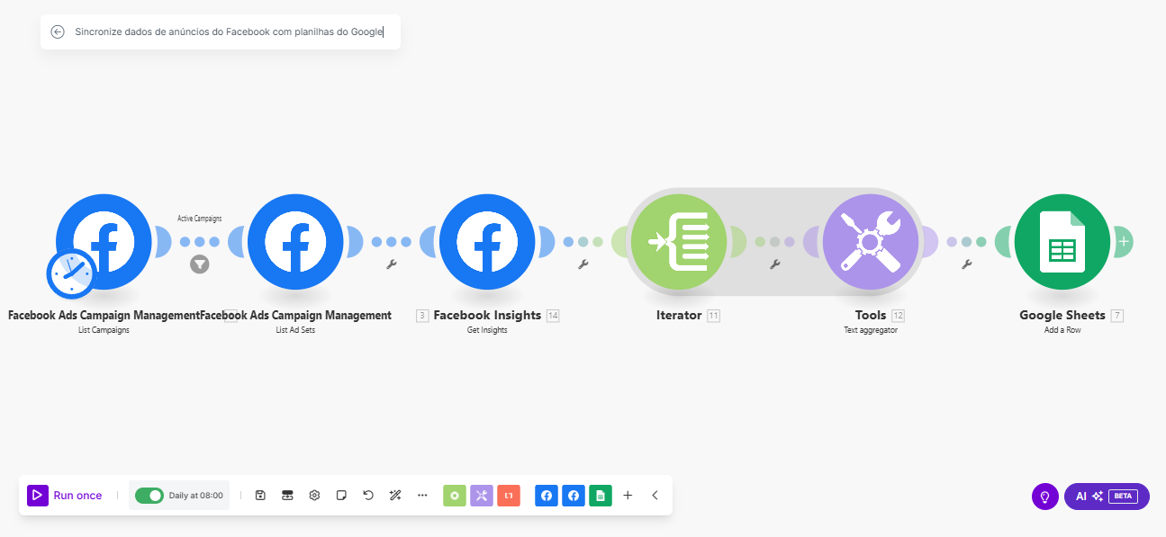
Task: Open the three-dots more options menu
Action: click(422, 496)
